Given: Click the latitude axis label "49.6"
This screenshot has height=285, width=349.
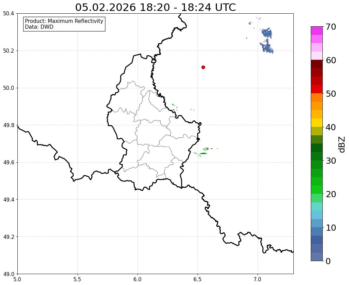Looking at the screenshot, I should 9,162.
